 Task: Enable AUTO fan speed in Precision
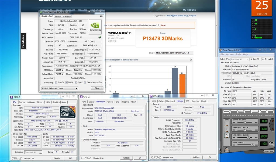[x=271, y=144]
